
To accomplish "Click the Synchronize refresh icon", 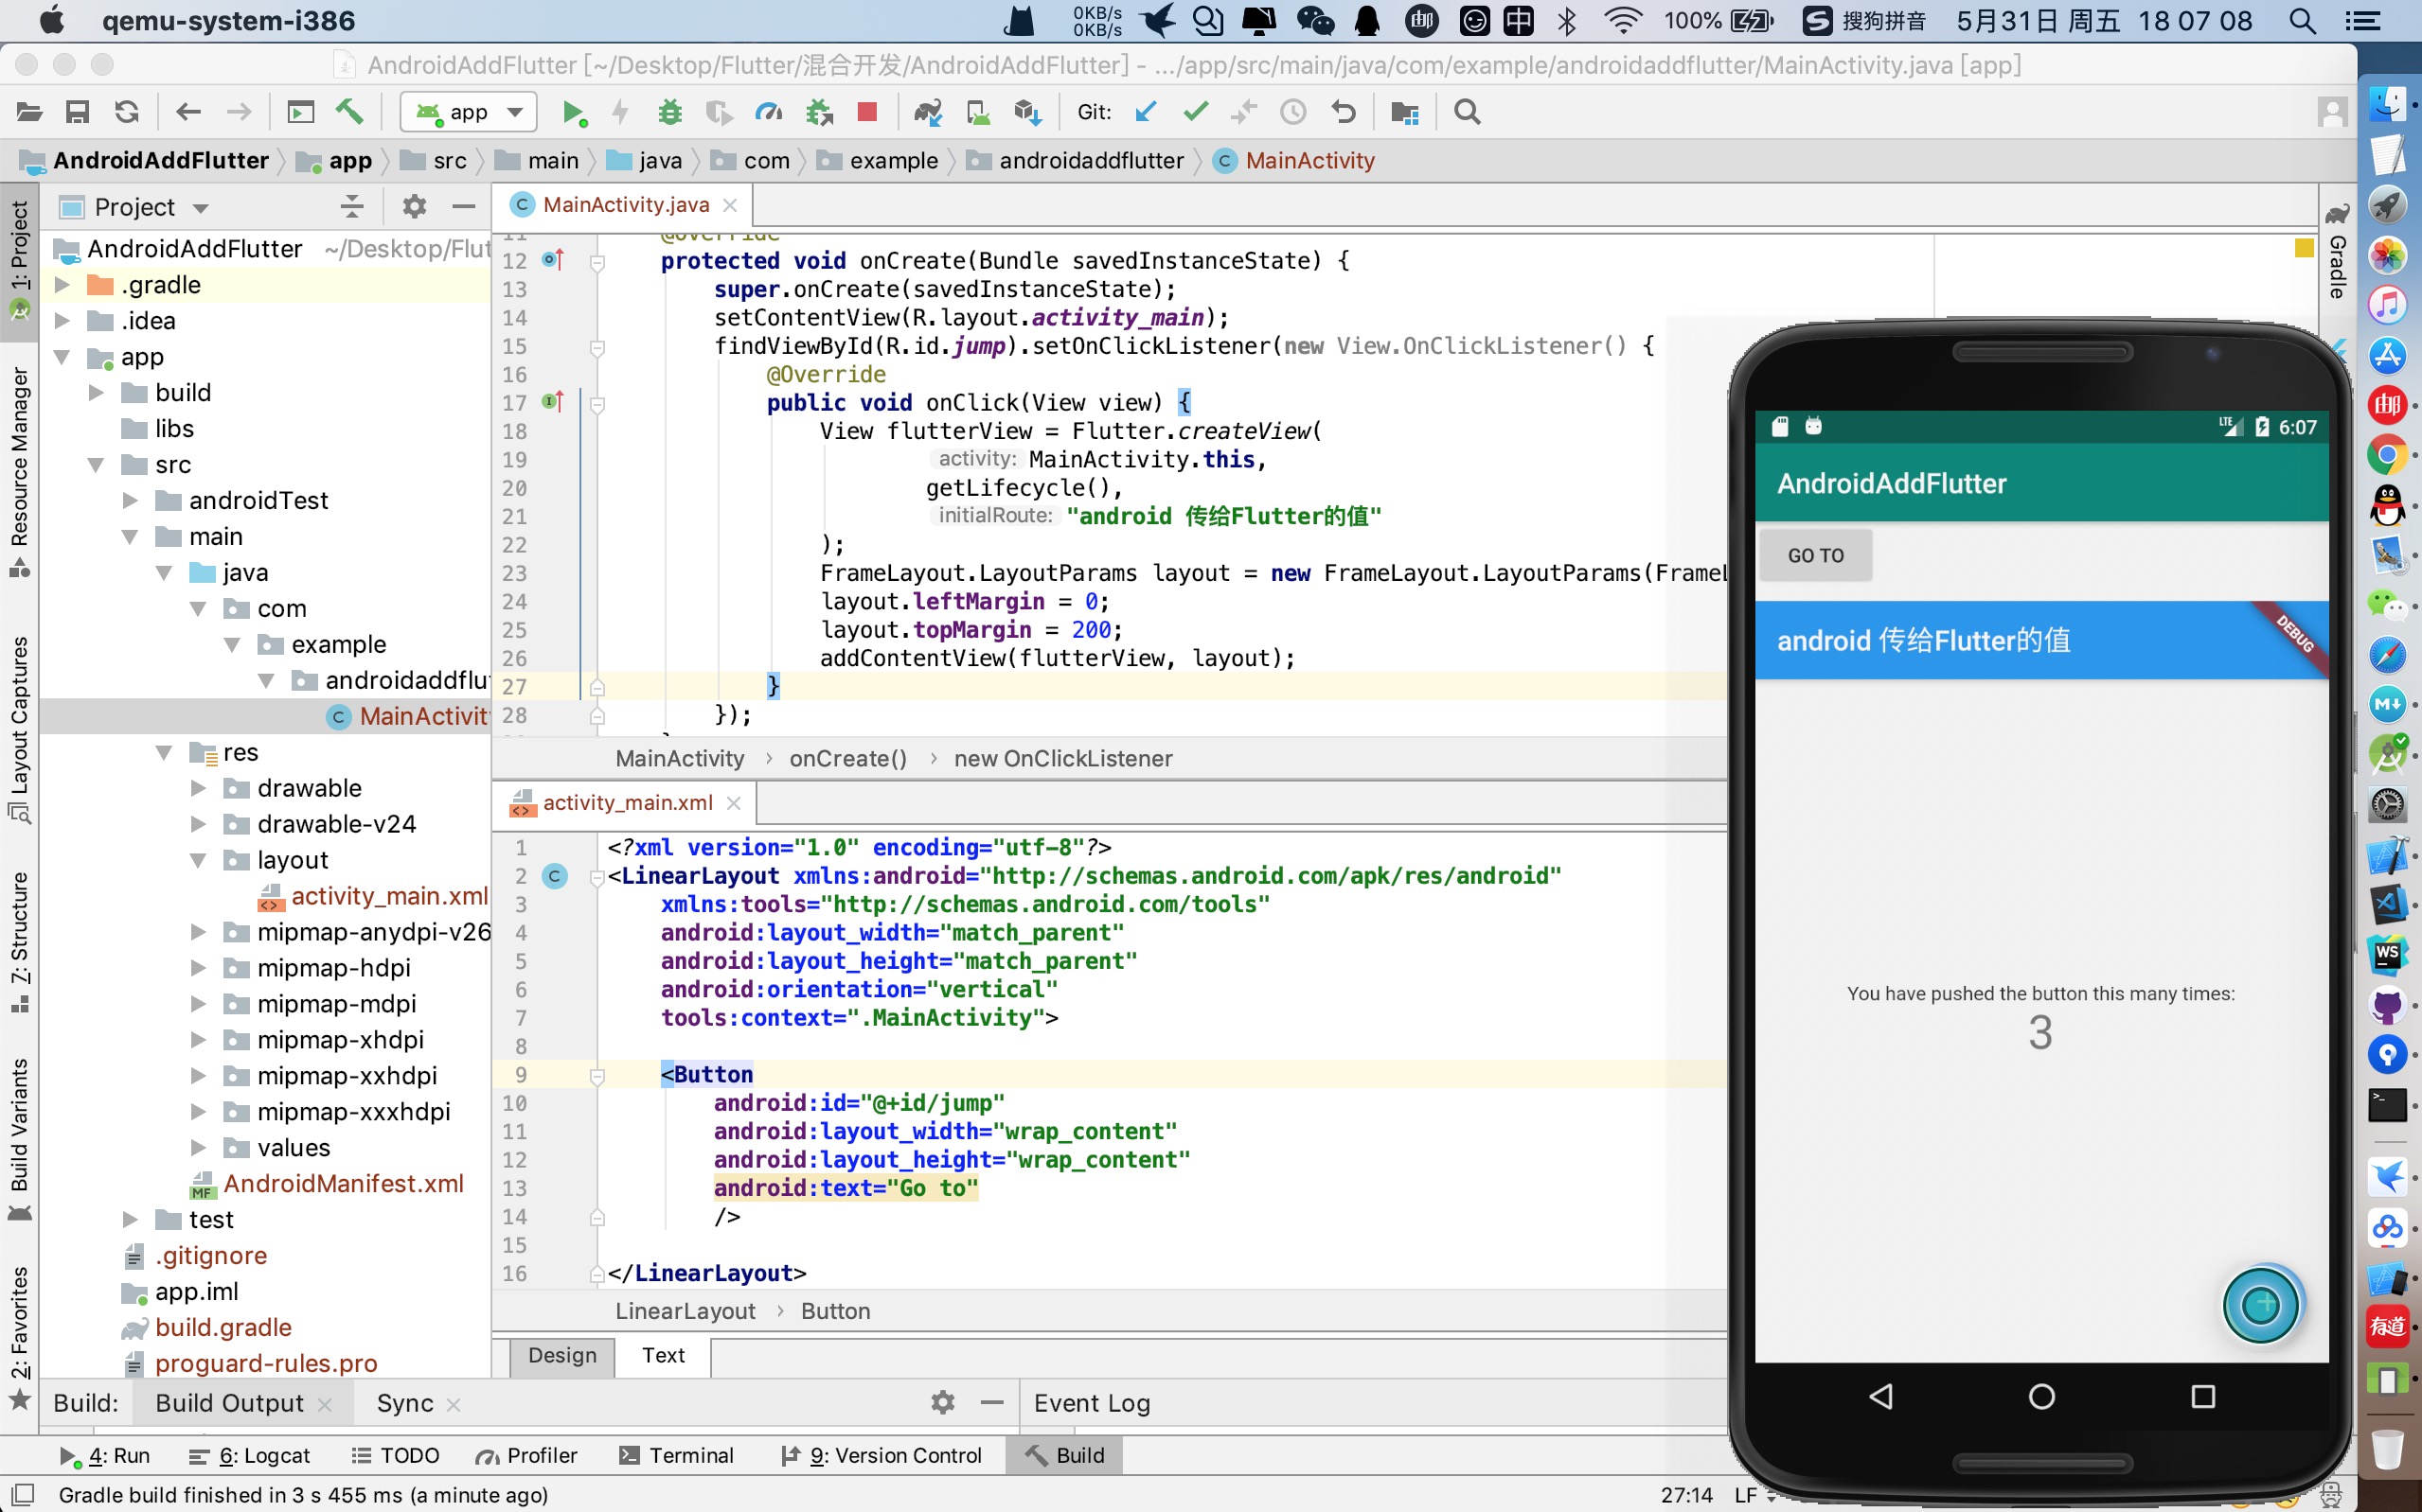I will coord(126,112).
